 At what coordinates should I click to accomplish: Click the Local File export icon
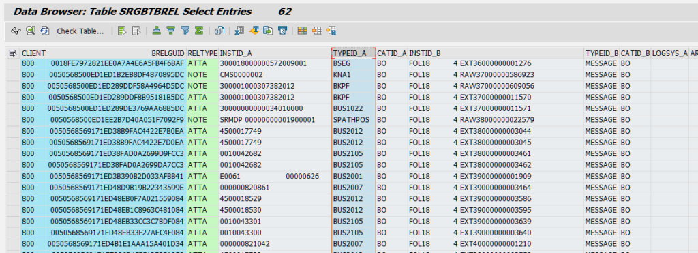pyautogui.click(x=268, y=31)
